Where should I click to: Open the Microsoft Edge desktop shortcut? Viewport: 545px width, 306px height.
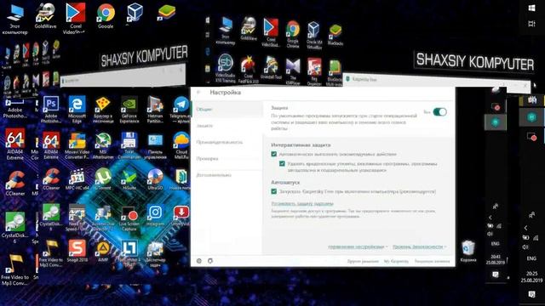pyautogui.click(x=77, y=110)
